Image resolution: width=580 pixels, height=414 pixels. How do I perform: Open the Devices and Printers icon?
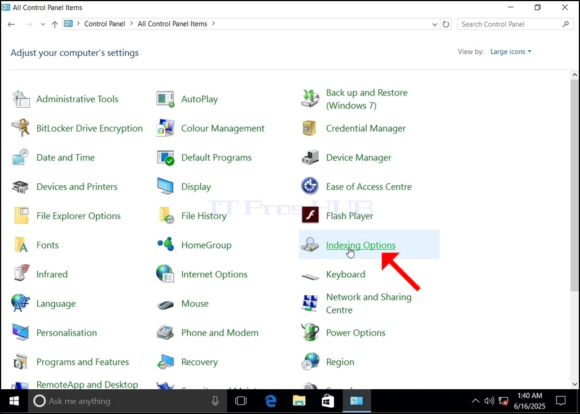click(21, 186)
